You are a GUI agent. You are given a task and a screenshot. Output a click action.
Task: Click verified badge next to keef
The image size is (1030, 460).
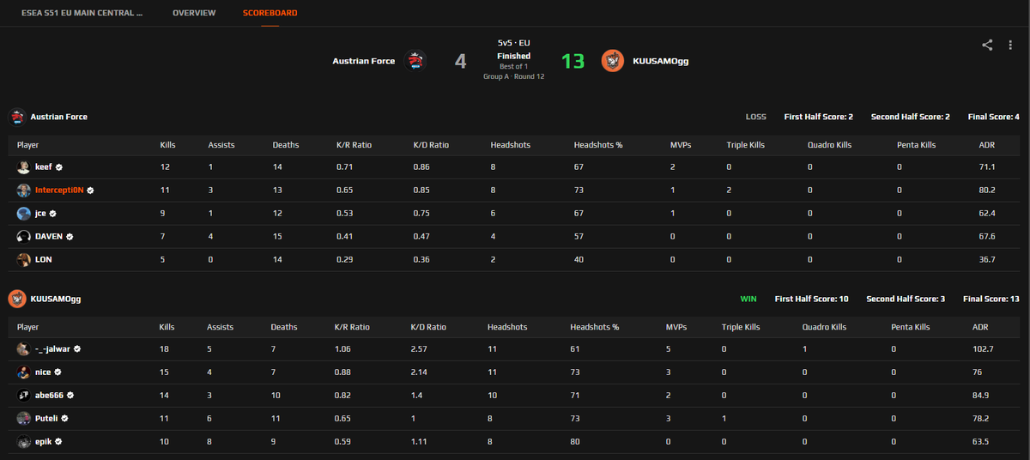coord(59,167)
